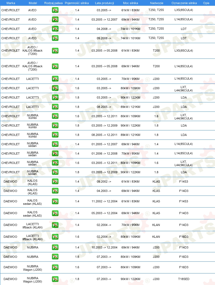215x285 pixels.
Task: Click fuel icon for Nubira sedan 1.8 row
Action: [x=55, y=172]
